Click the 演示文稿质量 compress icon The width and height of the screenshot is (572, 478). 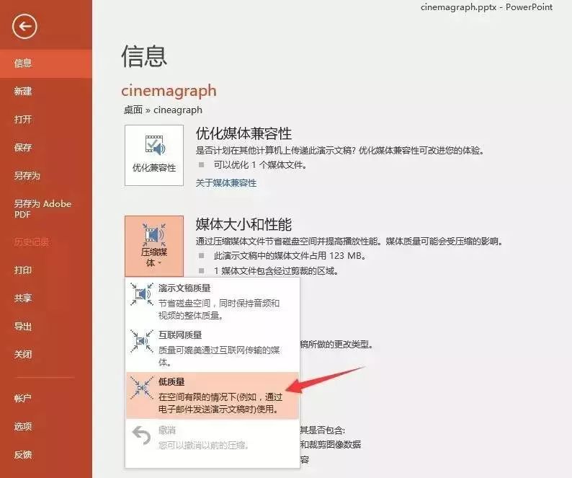pyautogui.click(x=142, y=294)
